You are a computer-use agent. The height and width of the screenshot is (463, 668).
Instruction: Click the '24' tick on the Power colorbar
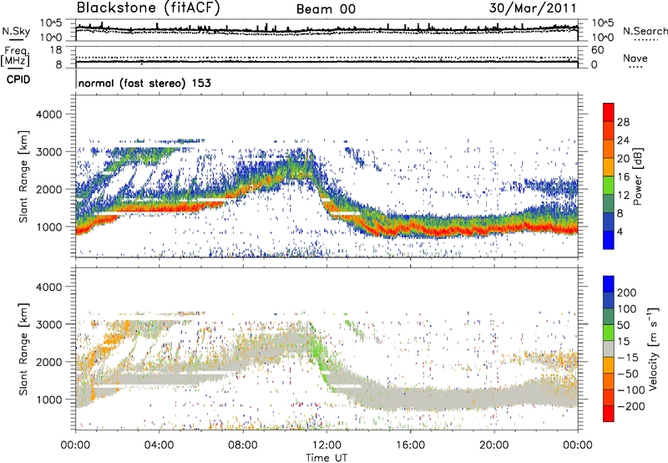click(x=623, y=140)
